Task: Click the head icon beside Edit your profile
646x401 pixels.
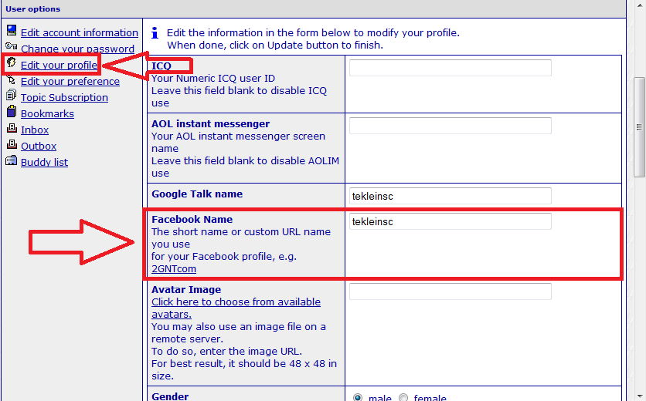Action: point(11,62)
